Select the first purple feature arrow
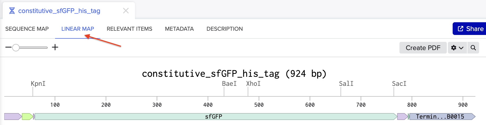 (x=12, y=117)
